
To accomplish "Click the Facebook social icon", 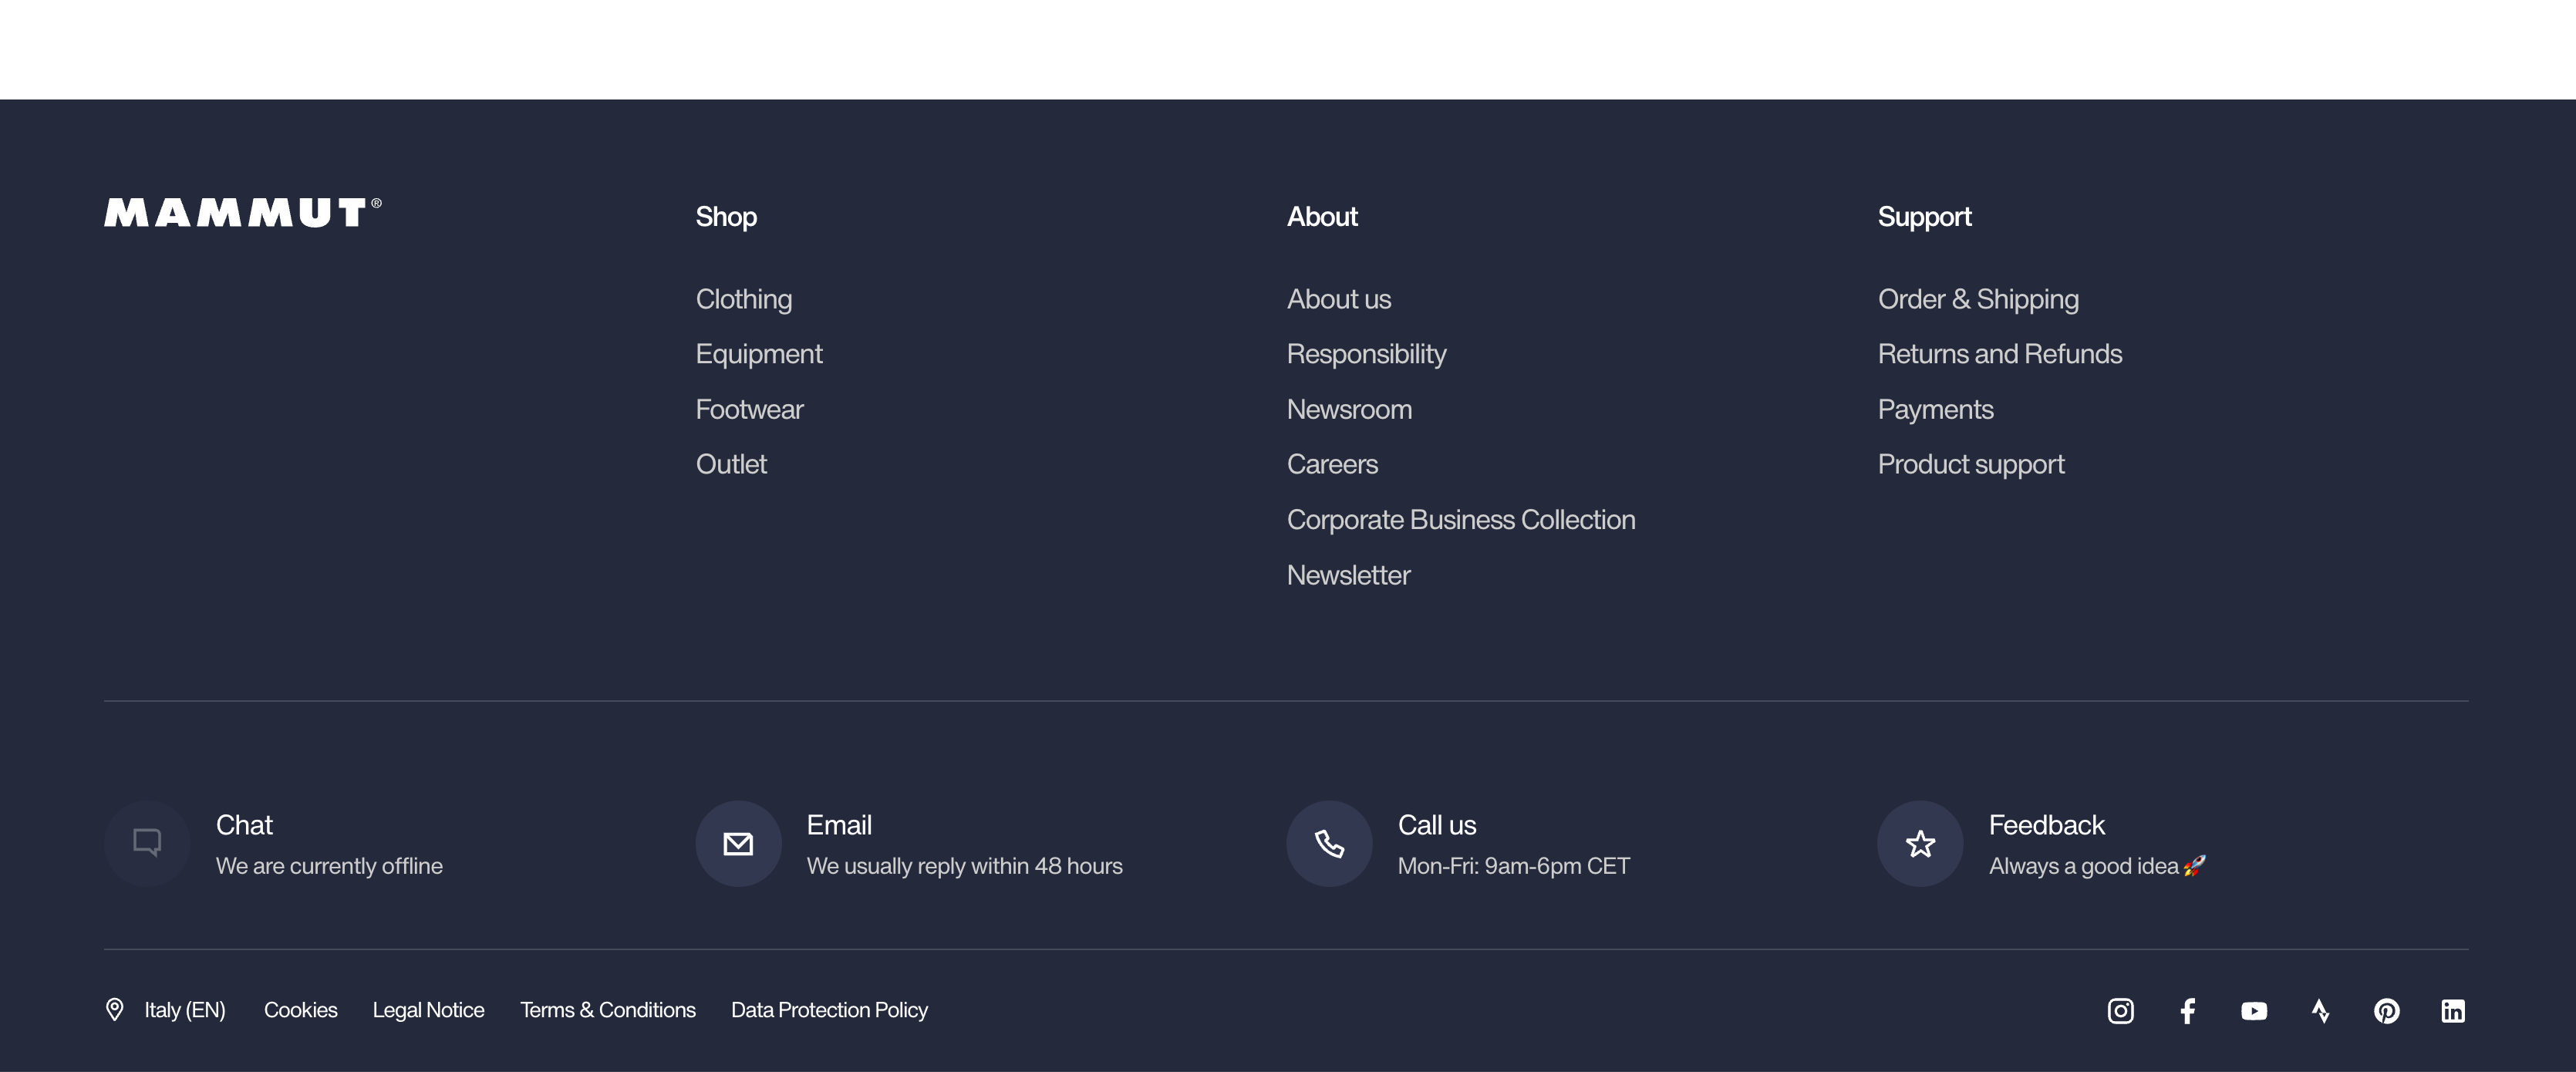I will 2187,1011.
